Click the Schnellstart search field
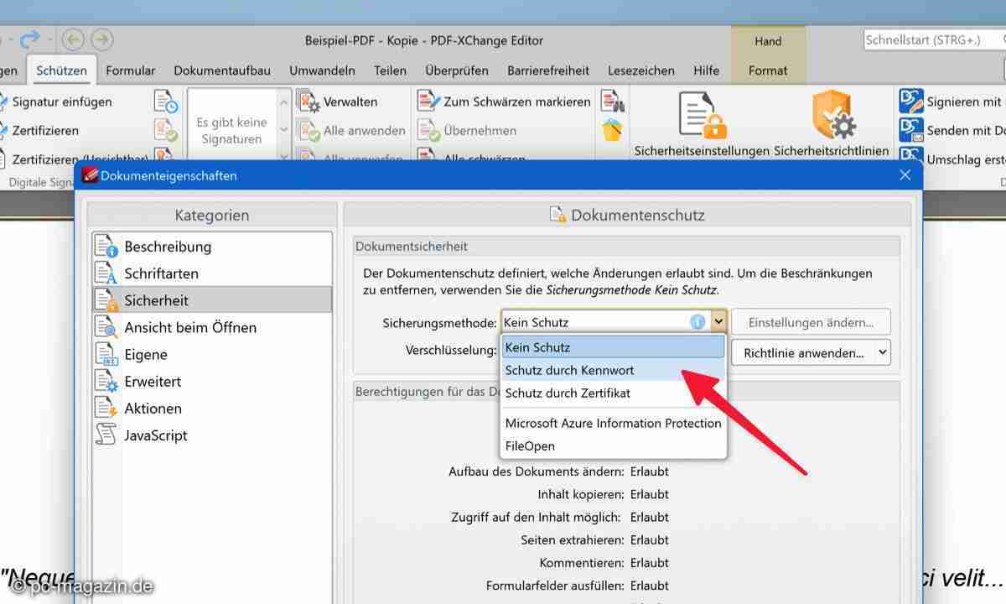The height and width of the screenshot is (604, 1006). coord(931,39)
